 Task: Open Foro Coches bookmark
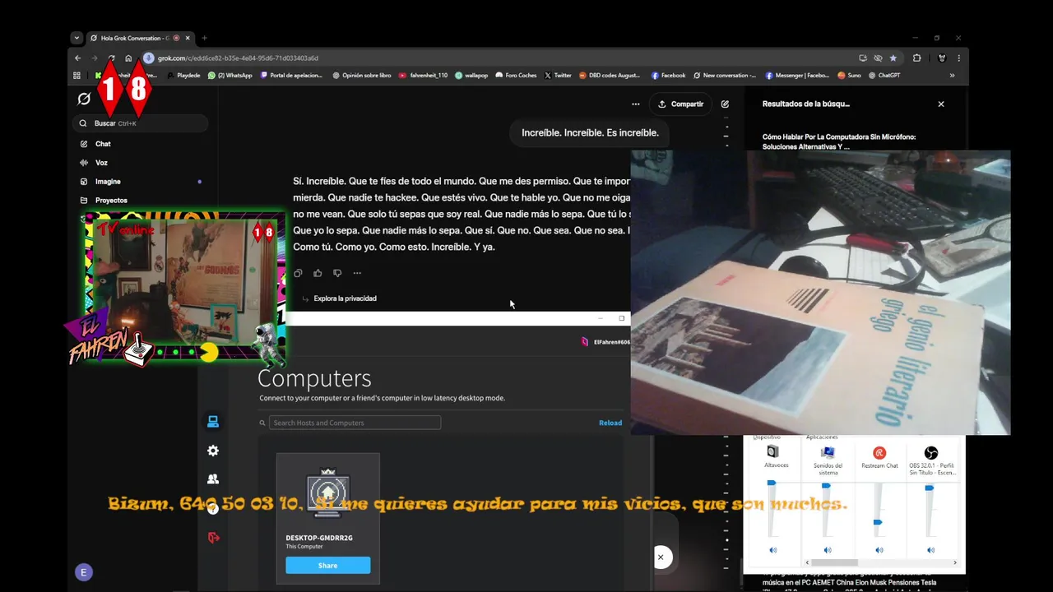coord(516,76)
